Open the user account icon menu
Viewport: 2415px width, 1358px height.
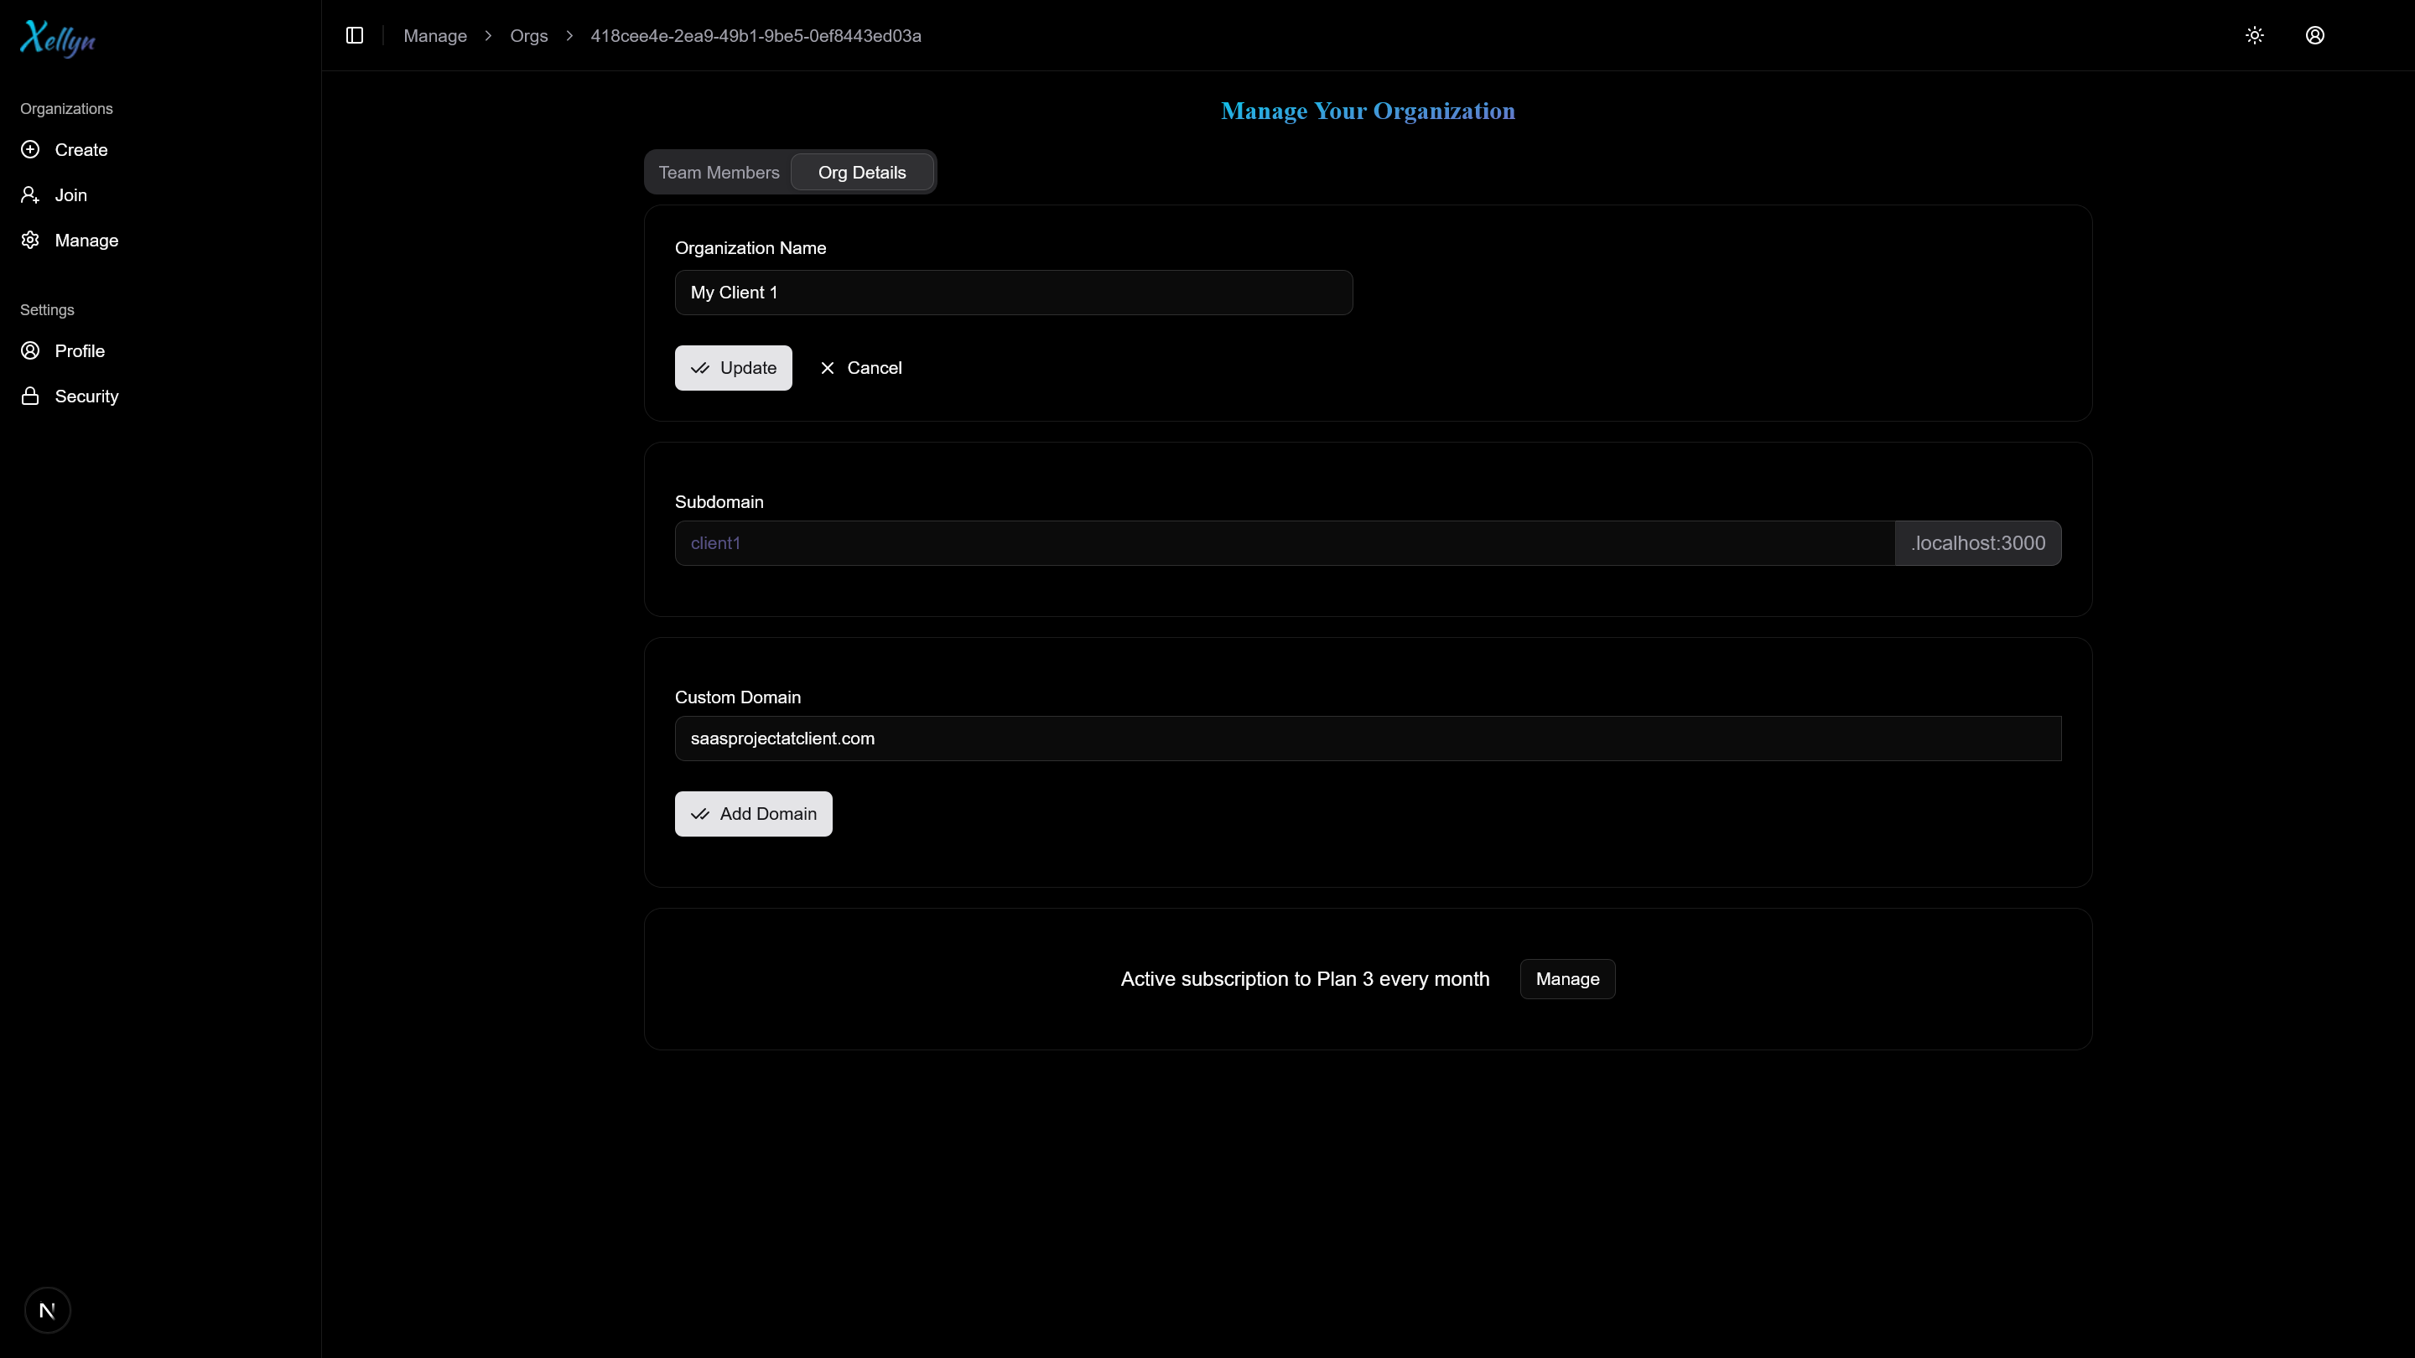point(2314,35)
